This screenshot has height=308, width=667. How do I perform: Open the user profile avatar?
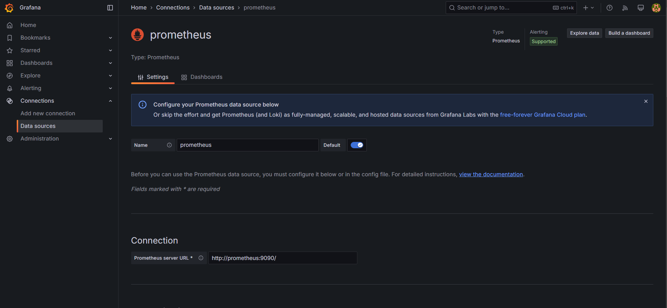(x=656, y=8)
